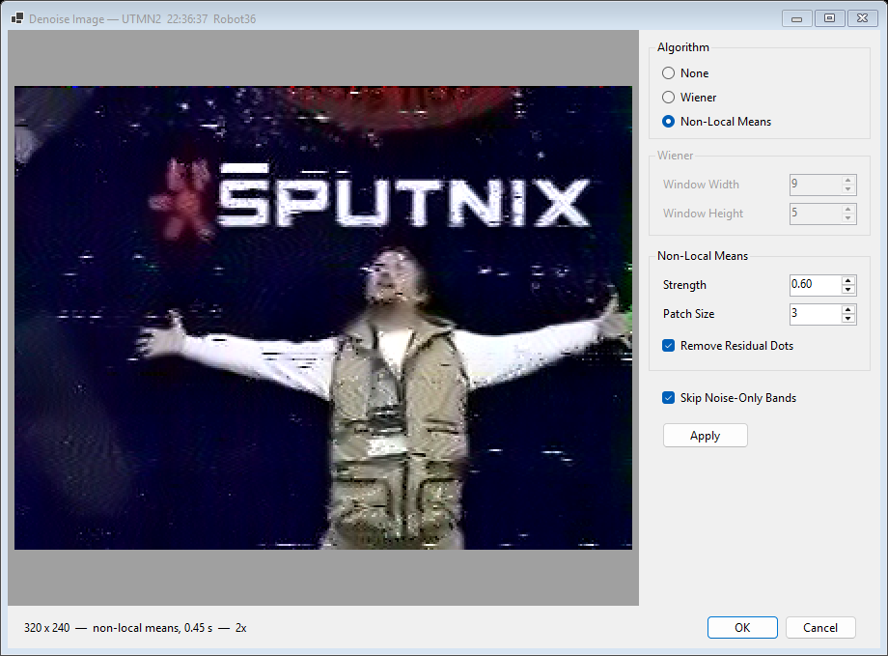
Task: Click 'non-local means, 0.45 s' status text
Action: pos(153,628)
